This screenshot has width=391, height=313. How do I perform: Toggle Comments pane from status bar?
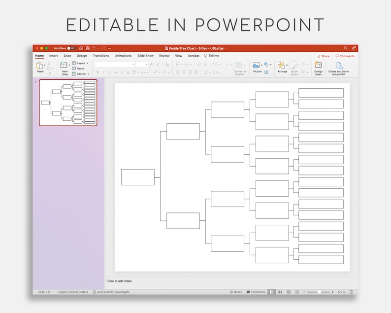pyautogui.click(x=256, y=292)
